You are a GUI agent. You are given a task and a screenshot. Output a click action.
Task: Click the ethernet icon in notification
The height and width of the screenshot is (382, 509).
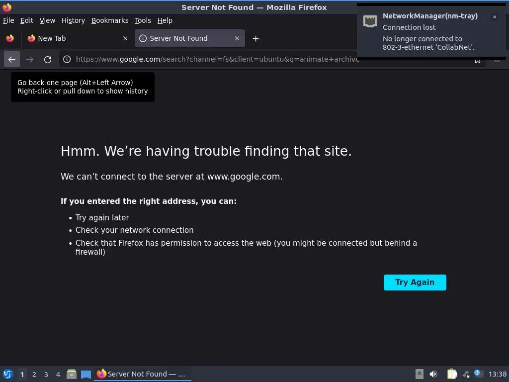point(370,21)
